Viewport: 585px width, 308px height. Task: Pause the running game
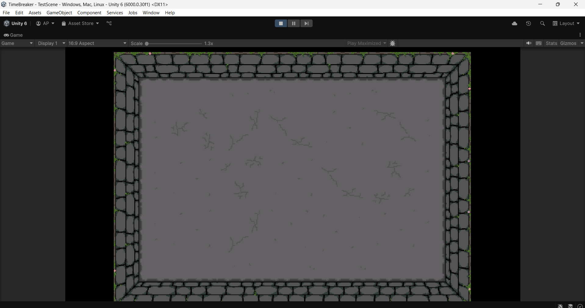click(294, 23)
